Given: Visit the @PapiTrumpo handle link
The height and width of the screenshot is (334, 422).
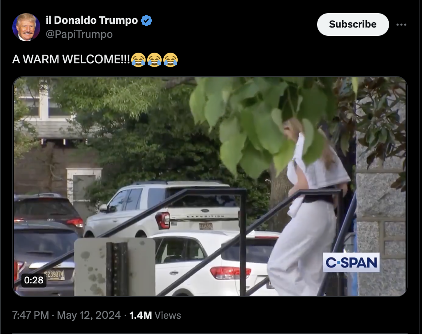Looking at the screenshot, I should (x=79, y=34).
